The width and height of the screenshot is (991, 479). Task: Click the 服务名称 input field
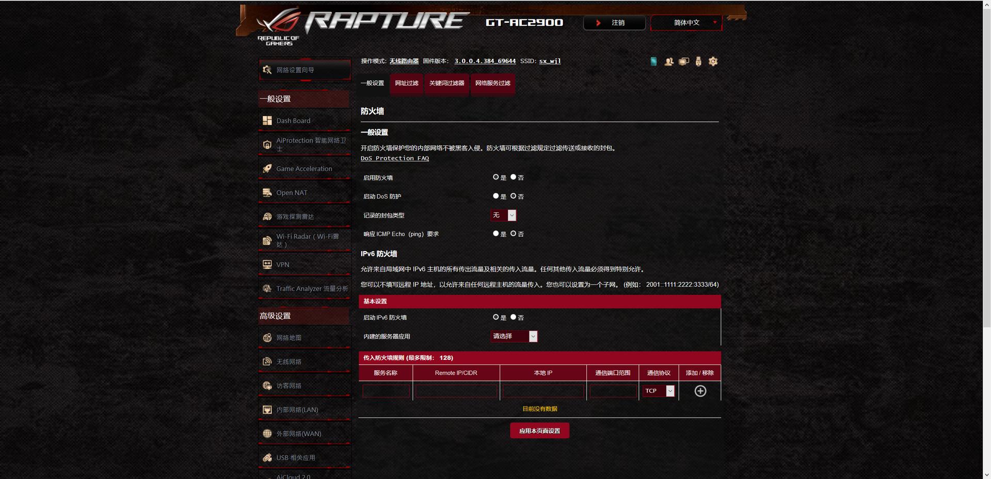tap(386, 391)
